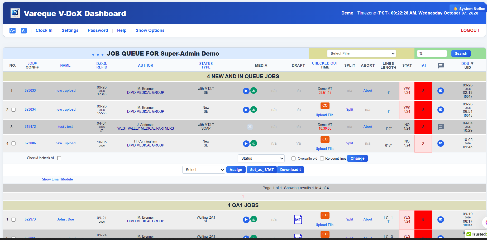The height and width of the screenshot is (240, 487).
Task: Focus the search text field containing %
Action: click(x=432, y=53)
